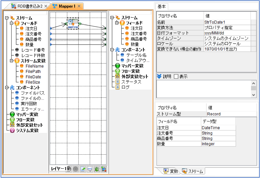Click the flow diagram icon in the mapper toolbar
The height and width of the screenshot is (178, 260).
[x=104, y=169]
